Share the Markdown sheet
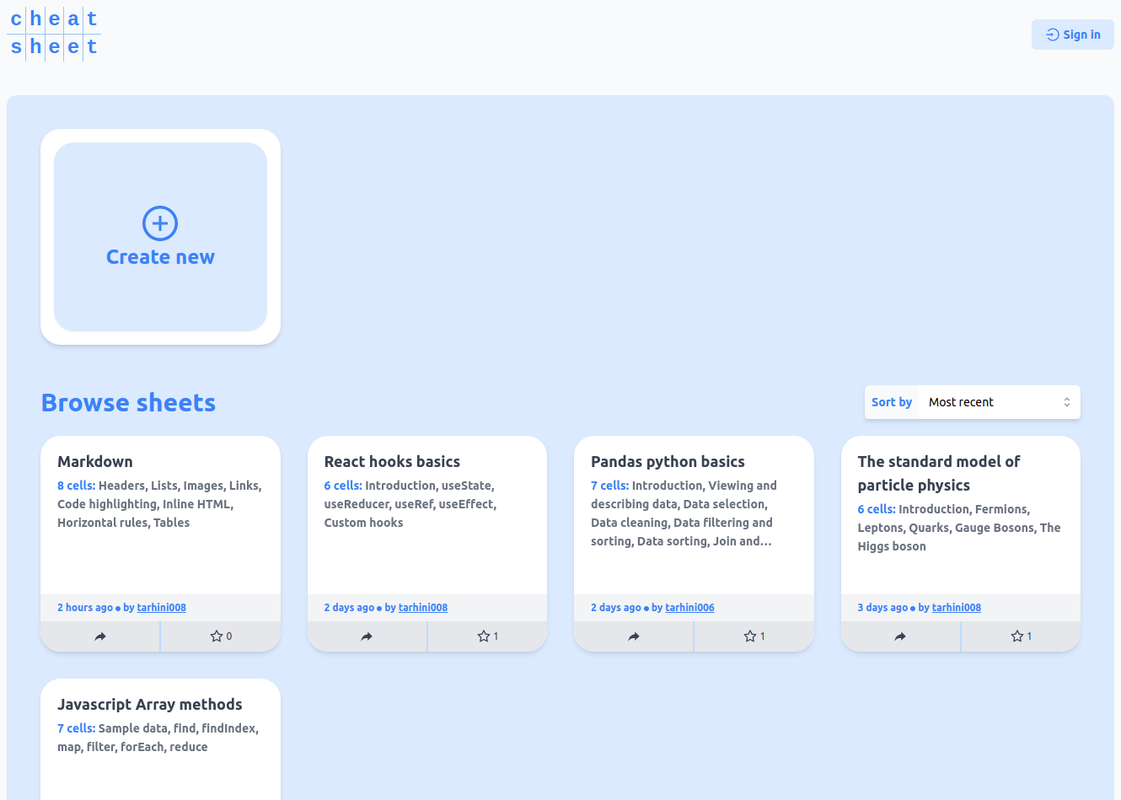 tap(100, 636)
